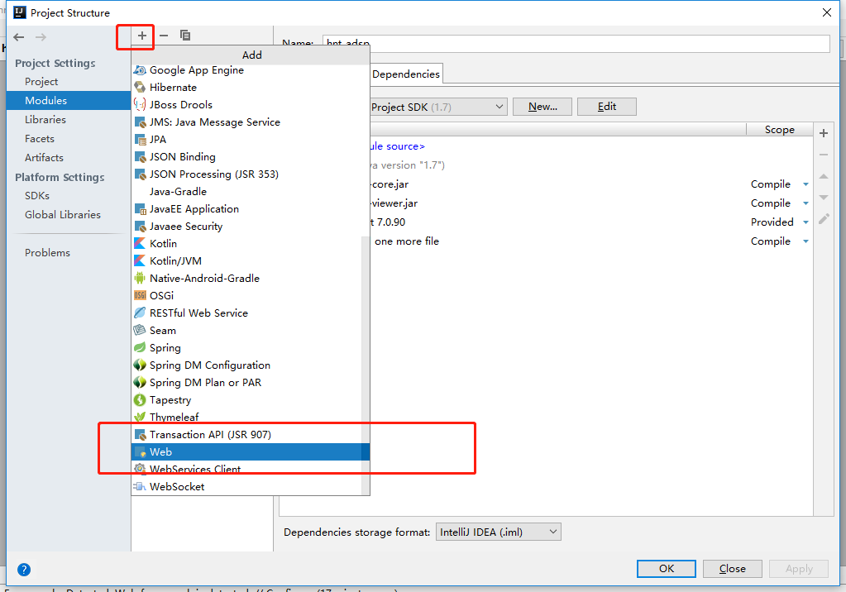
Task: Click the Kotlin icon in Add list
Action: (x=140, y=243)
